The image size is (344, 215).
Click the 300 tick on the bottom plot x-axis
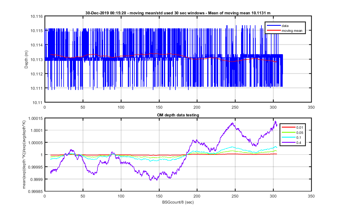pyautogui.click(x=273, y=196)
